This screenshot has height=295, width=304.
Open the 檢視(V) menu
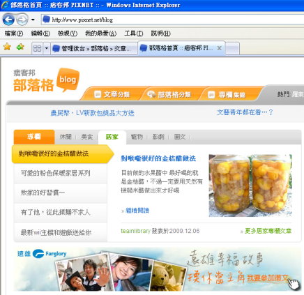coord(68,33)
